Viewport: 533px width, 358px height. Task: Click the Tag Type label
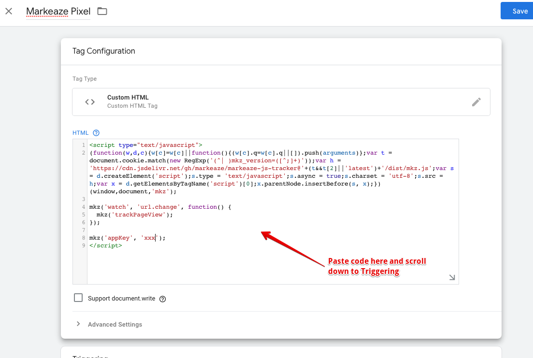(84, 79)
